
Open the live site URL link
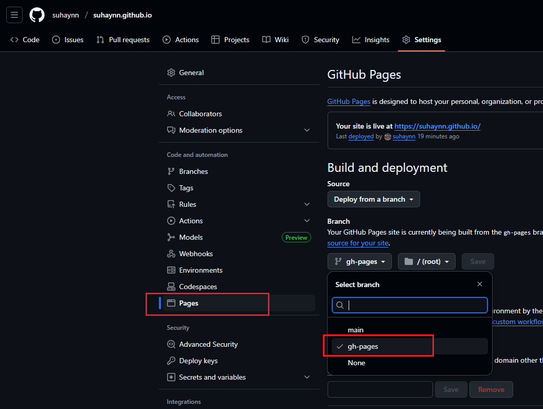pyautogui.click(x=437, y=126)
